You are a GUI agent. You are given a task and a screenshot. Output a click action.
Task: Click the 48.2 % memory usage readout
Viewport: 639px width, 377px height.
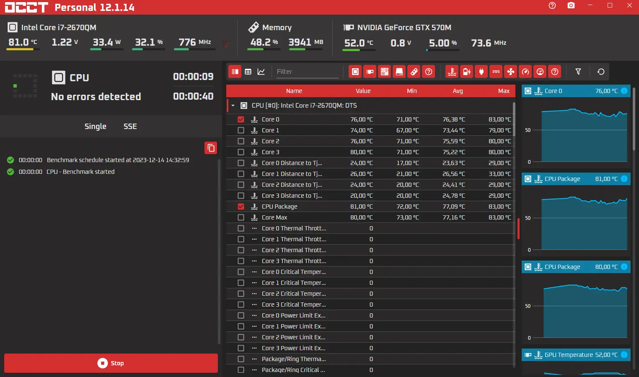(264, 42)
